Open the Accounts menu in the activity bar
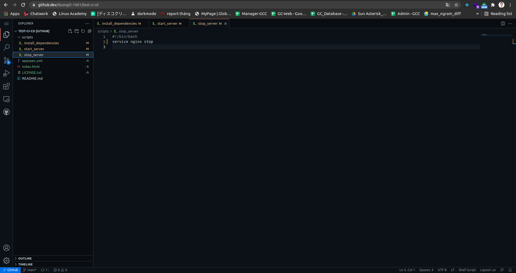516x273 pixels. coord(6,248)
